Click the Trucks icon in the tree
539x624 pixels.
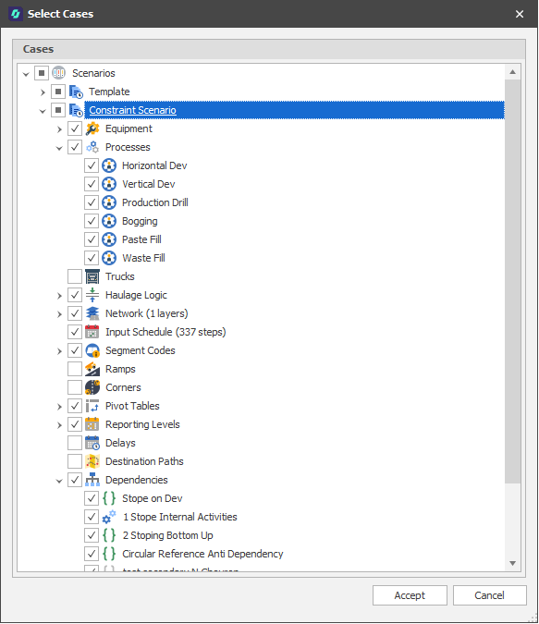92,276
